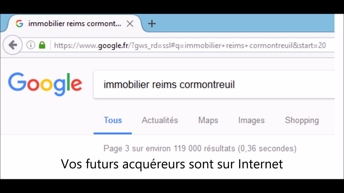Open the Actualités results tab
344x193 pixels.
click(160, 120)
